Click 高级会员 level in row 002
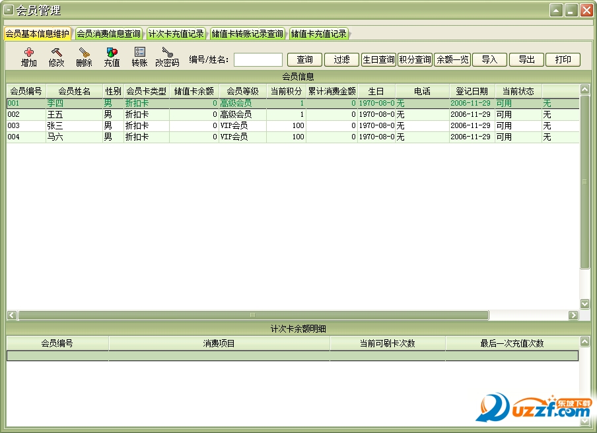Image resolution: width=597 pixels, height=433 pixels. (236, 115)
